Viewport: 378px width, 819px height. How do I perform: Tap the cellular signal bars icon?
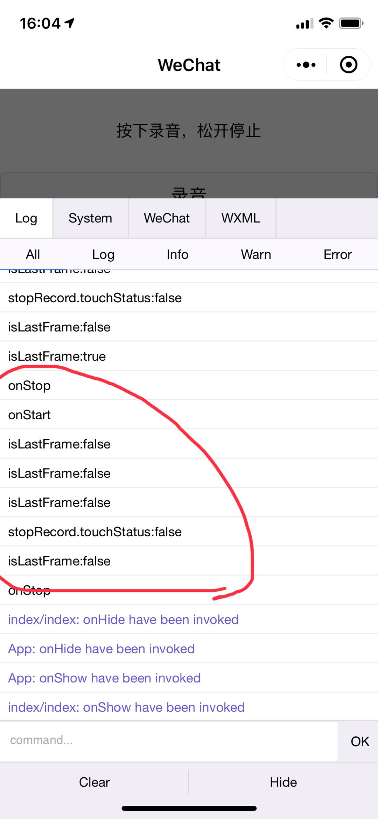click(304, 24)
